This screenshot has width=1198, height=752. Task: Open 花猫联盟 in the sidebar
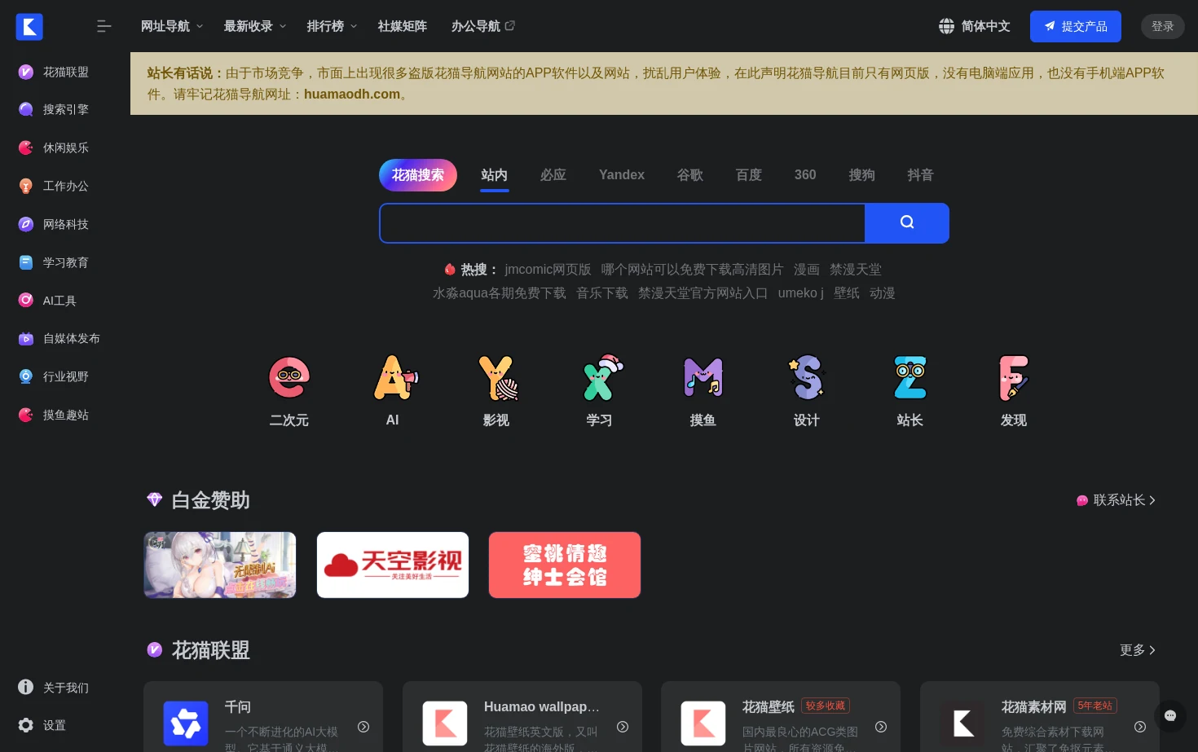click(54, 72)
